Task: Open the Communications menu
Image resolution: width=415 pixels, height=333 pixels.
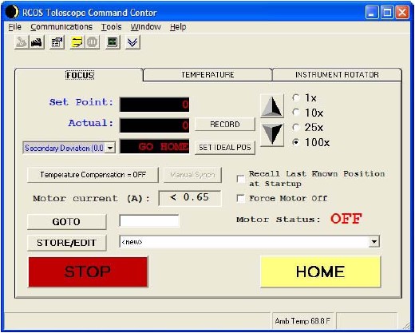Action: [61, 27]
